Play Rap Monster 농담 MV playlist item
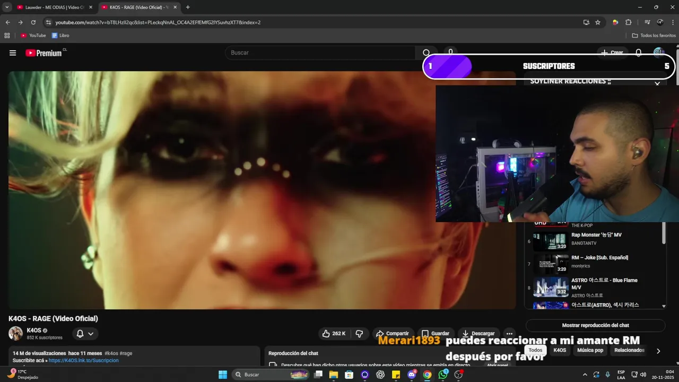Screen dimensions: 679x382 [596, 235]
